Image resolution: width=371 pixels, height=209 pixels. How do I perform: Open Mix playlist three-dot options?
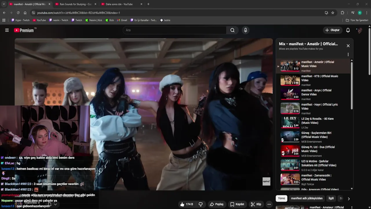tap(348, 55)
